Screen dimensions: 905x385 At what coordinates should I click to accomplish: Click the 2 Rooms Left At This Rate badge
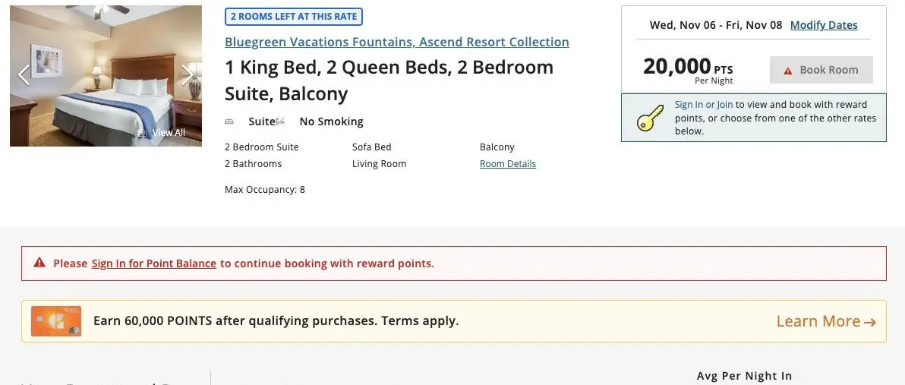pyautogui.click(x=294, y=17)
